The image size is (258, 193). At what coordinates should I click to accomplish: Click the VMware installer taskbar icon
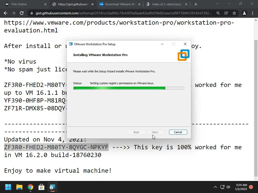click(52, 187)
